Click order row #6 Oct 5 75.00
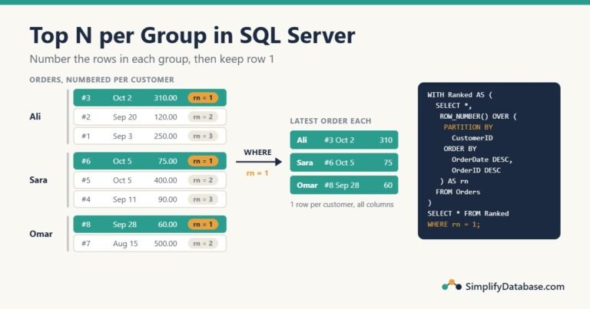590x309 pixels. [x=150, y=161]
